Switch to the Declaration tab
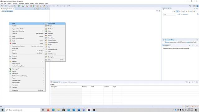The height and width of the screenshot is (112, 199). click(72, 82)
